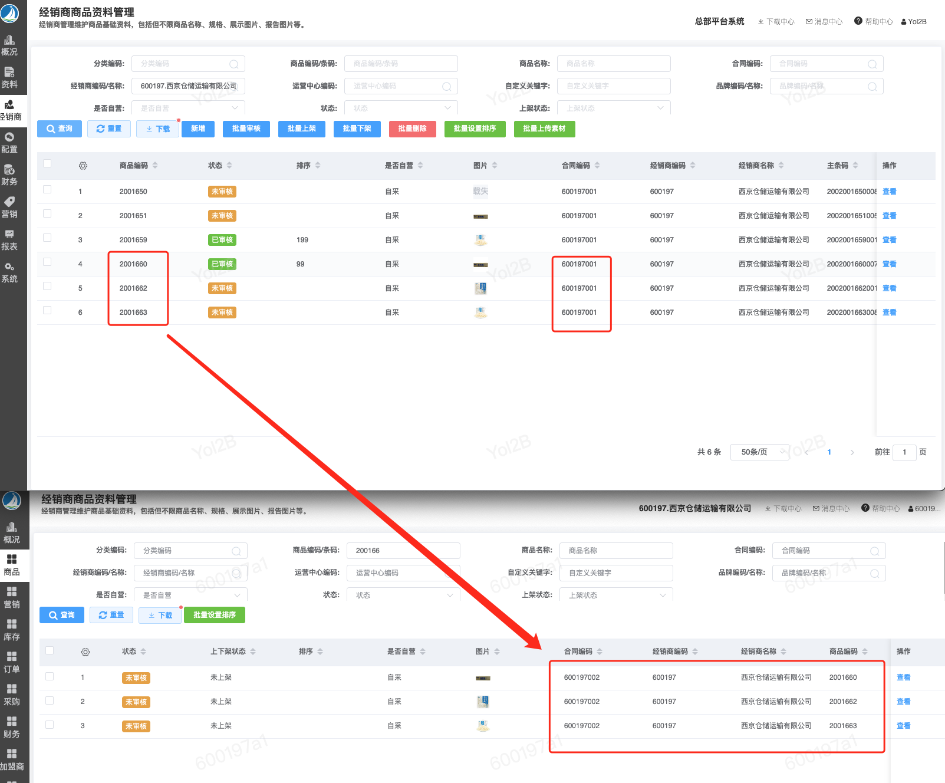Open 帮助中心 in the 总部平台系统 header

coord(874,22)
